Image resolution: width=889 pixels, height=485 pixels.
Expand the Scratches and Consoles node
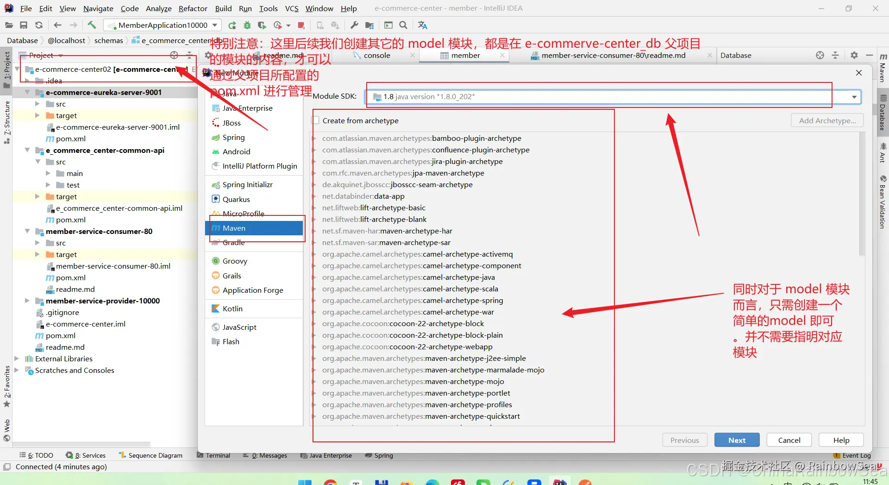17,370
